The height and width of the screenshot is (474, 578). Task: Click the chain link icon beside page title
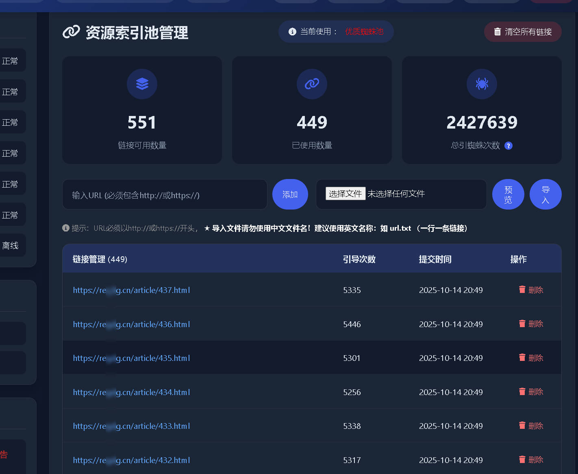pyautogui.click(x=71, y=32)
